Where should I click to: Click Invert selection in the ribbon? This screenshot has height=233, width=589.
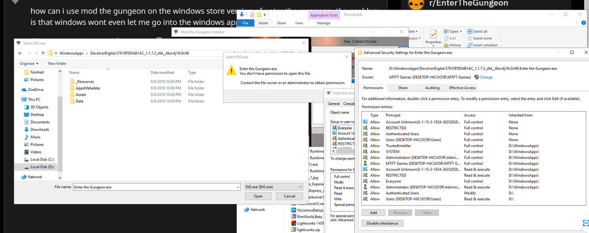click(x=482, y=45)
